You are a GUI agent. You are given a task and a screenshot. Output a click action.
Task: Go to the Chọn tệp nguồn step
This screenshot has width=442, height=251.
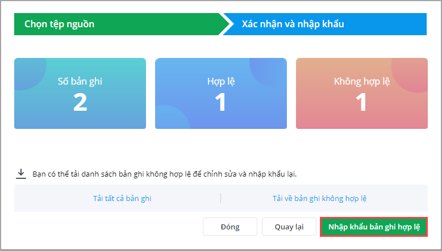[x=60, y=24]
